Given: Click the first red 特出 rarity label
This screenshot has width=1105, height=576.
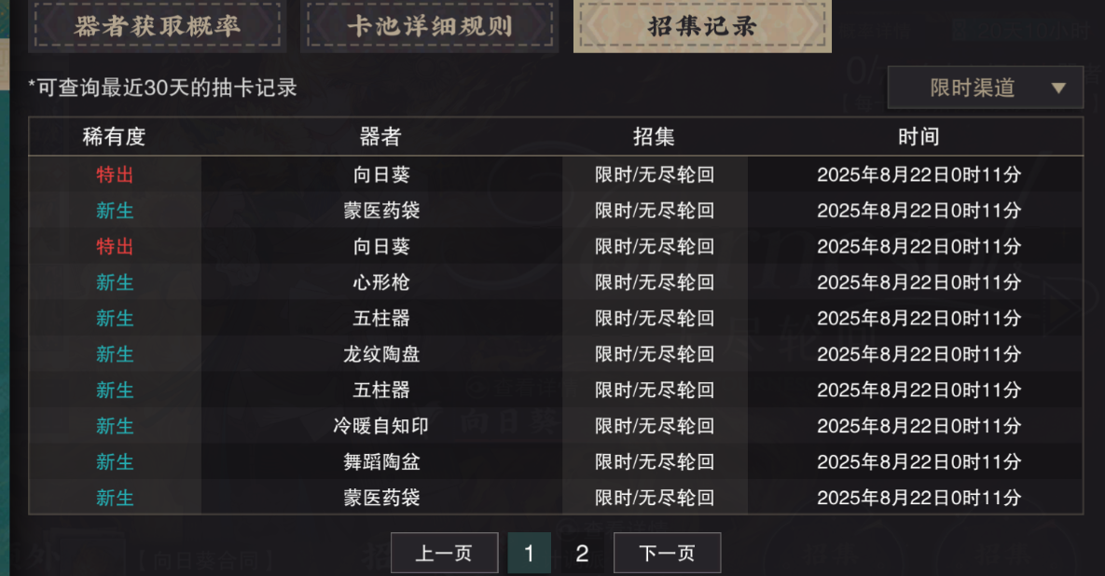Looking at the screenshot, I should (115, 174).
